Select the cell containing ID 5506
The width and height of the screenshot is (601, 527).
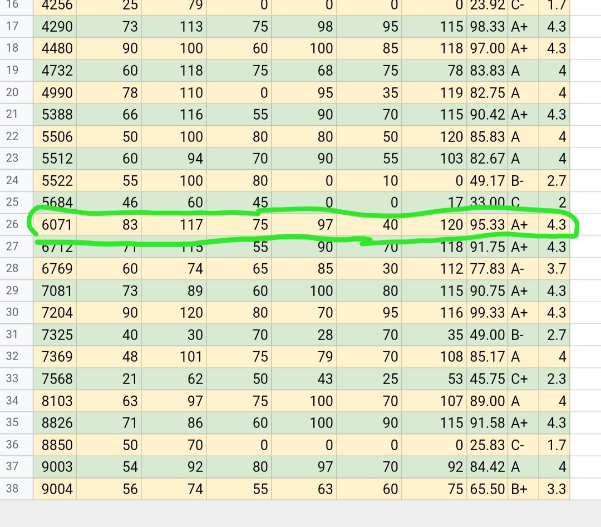pos(57,137)
